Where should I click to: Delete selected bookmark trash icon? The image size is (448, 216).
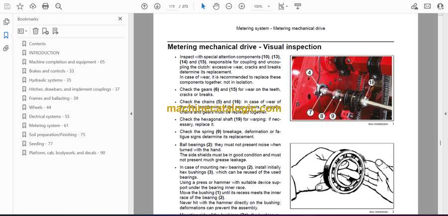pos(35,31)
